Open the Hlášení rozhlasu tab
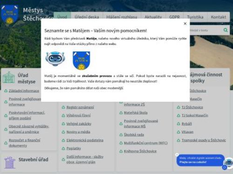 (122, 17)
